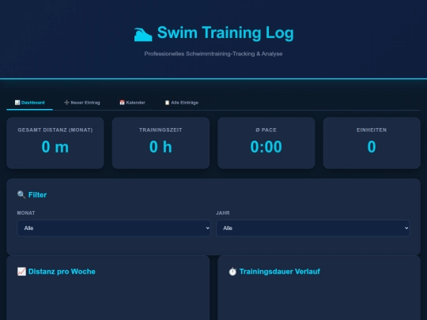
Task: Click the Gesamt Distanz (Monat) card
Action: [55, 143]
